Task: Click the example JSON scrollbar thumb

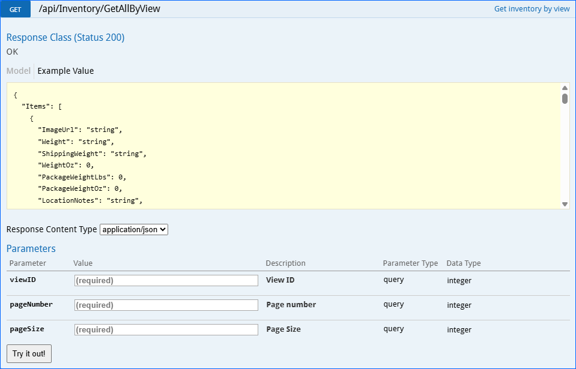Action: pyautogui.click(x=565, y=98)
